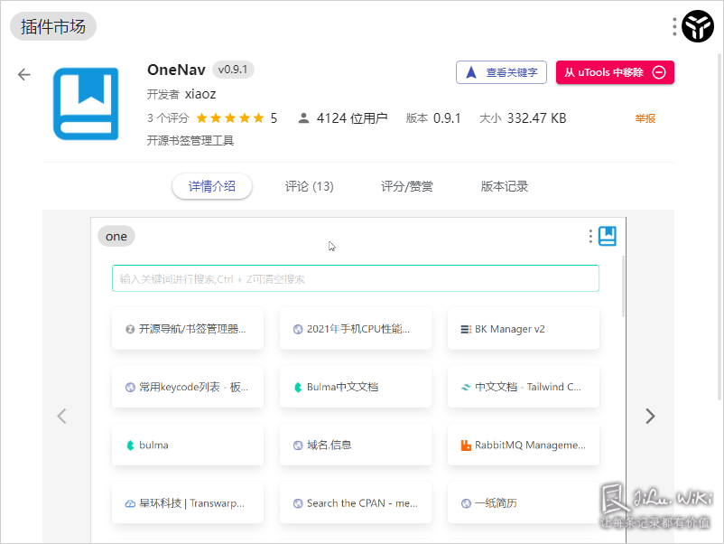Click the rating stars next to 3 个评分
This screenshot has height=544, width=724.
pyautogui.click(x=230, y=118)
